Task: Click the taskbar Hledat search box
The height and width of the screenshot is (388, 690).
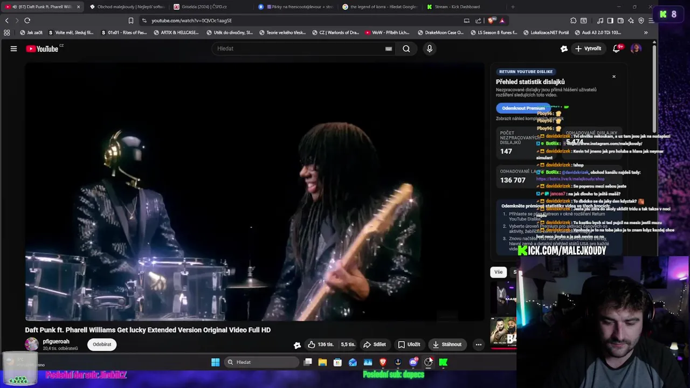Action: pos(261,362)
